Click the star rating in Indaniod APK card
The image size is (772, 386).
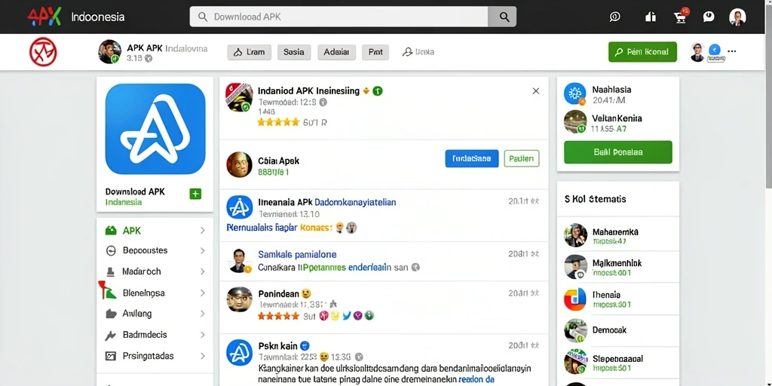(278, 122)
